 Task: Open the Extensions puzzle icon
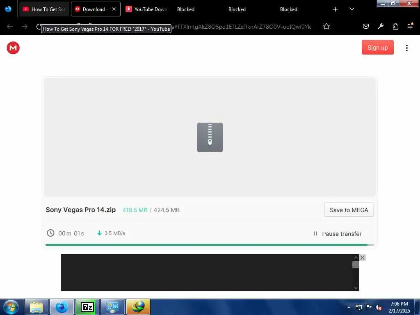pyautogui.click(x=395, y=26)
